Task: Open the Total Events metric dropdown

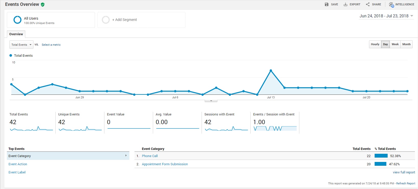Action: 21,45
